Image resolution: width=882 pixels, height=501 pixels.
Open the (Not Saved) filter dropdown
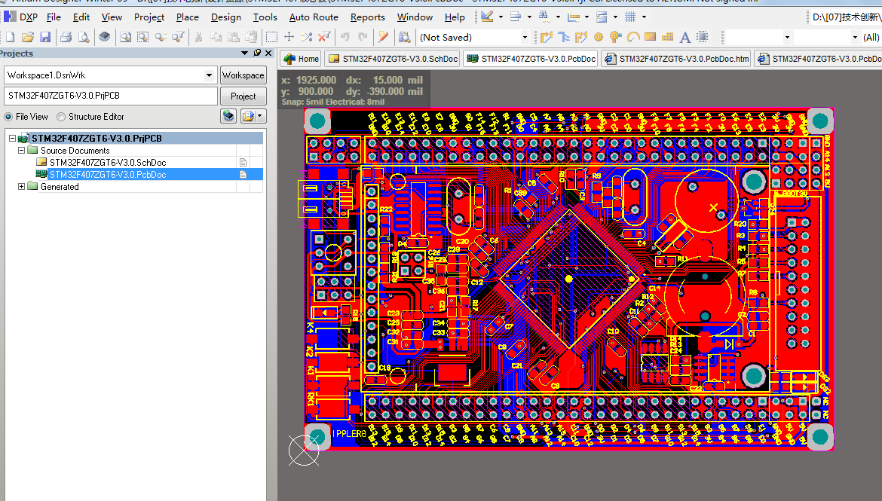[524, 38]
